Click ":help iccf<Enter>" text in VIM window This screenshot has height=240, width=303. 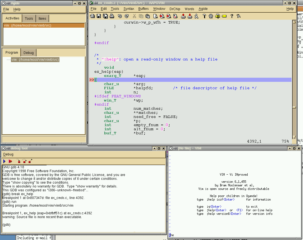(x=221, y=199)
